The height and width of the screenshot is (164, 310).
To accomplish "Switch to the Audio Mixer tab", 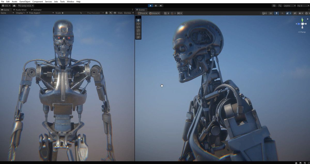I will click(20, 10).
